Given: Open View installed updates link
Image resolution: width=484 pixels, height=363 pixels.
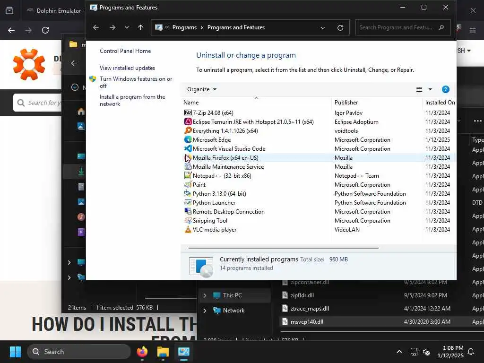Looking at the screenshot, I should pos(127,68).
